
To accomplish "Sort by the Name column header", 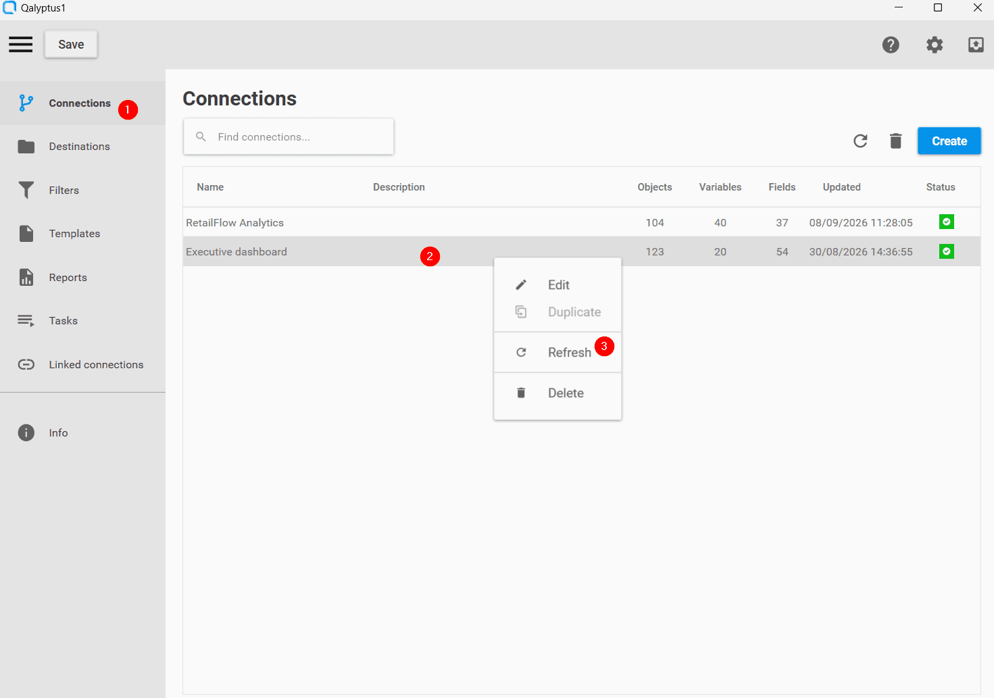I will point(210,187).
